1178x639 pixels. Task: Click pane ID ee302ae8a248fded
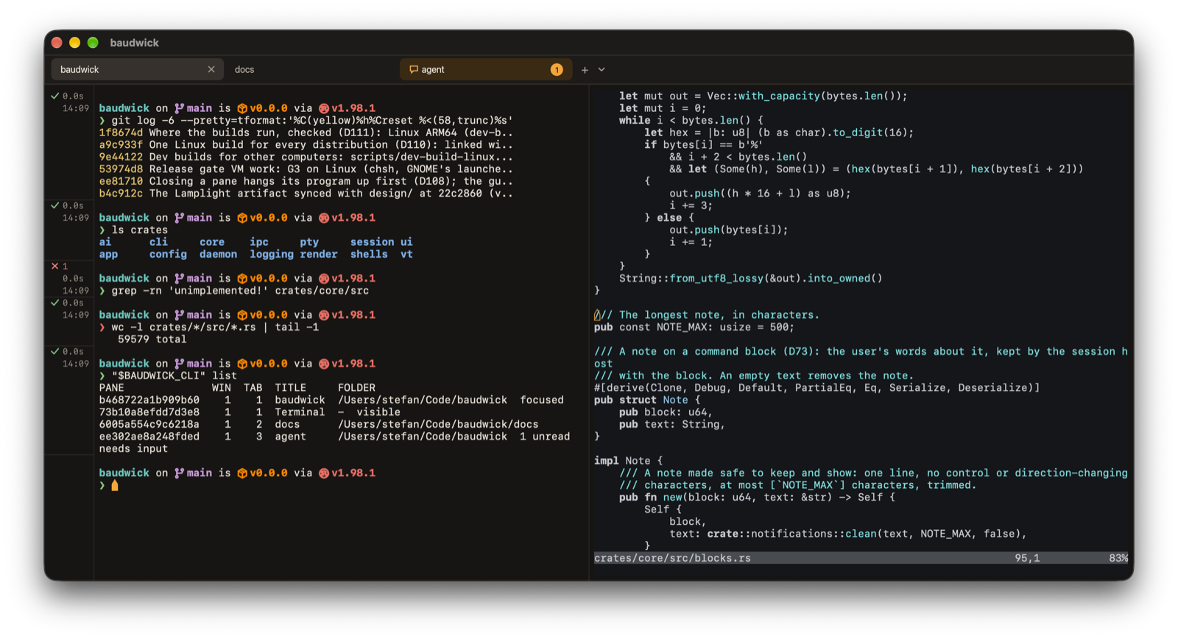[149, 437]
